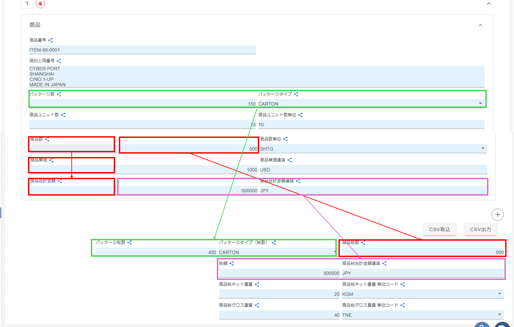Screen dimensions: 514x327
Task: Click the round plus add-item button
Action: 497,215
